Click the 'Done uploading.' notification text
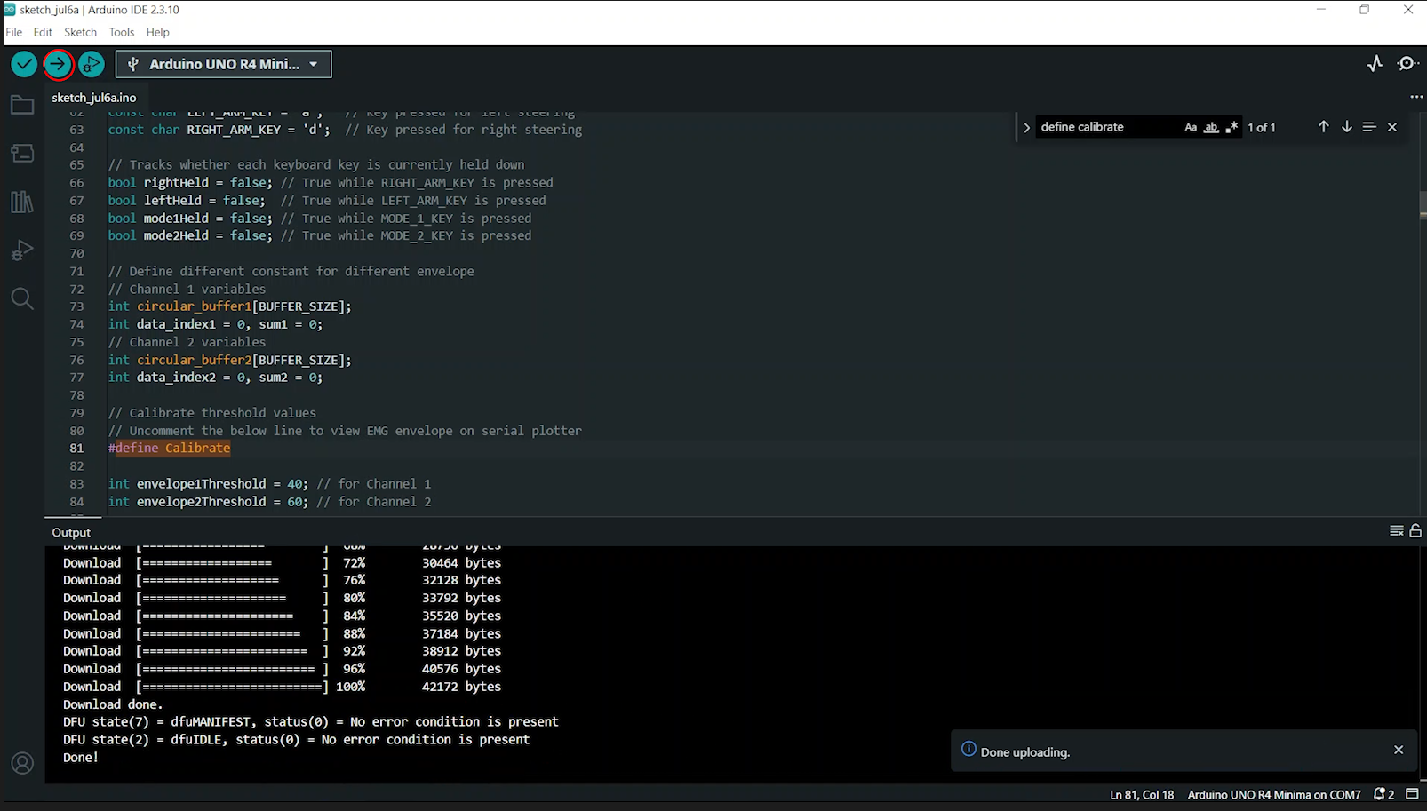Viewport: 1427px width, 811px height. tap(1025, 751)
